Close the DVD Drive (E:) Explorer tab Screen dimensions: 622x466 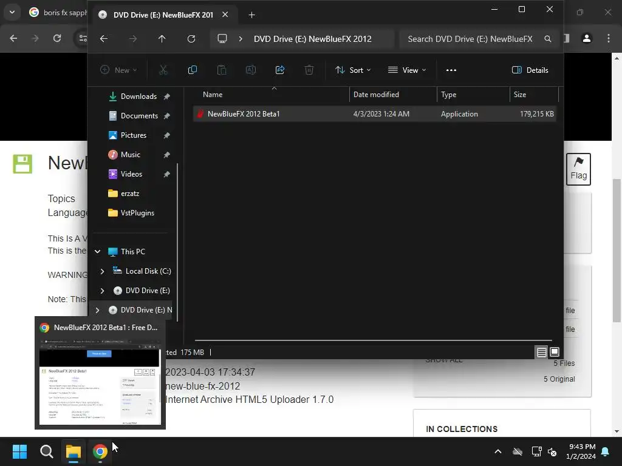pos(225,15)
